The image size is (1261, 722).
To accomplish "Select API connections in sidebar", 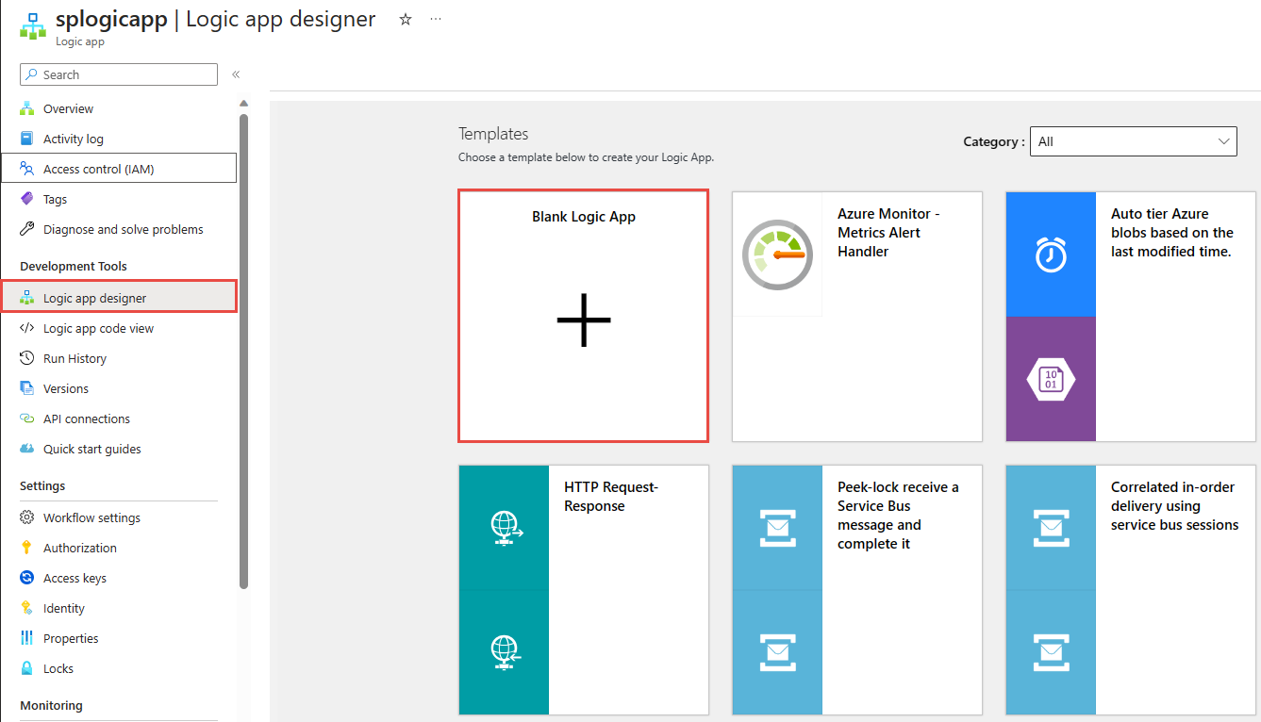I will 87,418.
